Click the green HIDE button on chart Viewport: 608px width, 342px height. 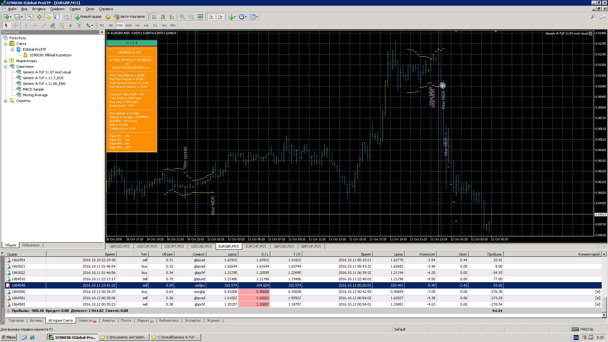(x=132, y=43)
